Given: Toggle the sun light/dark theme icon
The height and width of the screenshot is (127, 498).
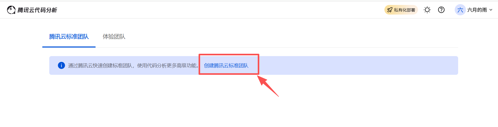Looking at the screenshot, I should click(x=427, y=10).
